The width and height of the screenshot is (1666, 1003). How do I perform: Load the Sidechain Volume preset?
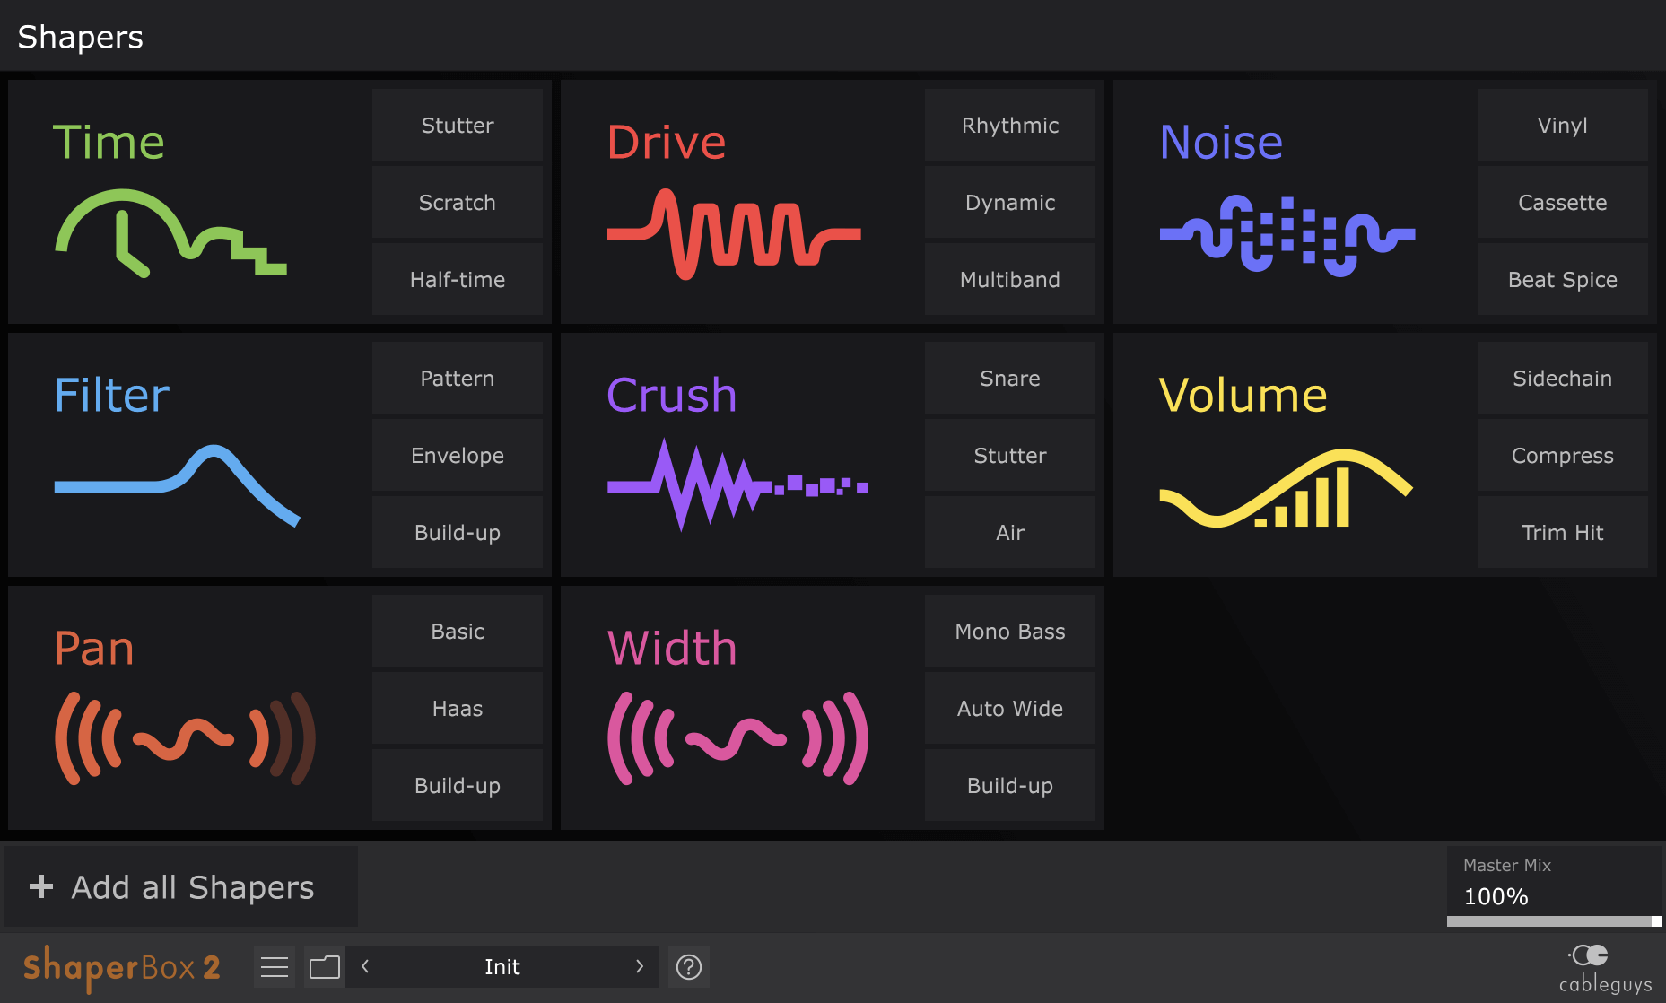click(1563, 378)
